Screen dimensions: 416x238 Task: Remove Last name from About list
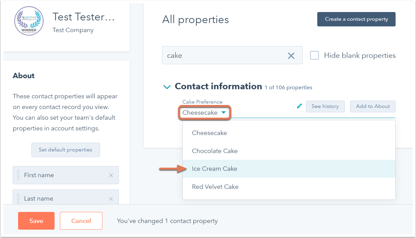pyautogui.click(x=111, y=199)
